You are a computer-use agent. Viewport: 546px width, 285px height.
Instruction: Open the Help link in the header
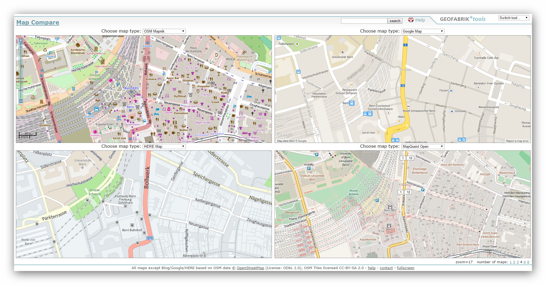click(x=420, y=20)
